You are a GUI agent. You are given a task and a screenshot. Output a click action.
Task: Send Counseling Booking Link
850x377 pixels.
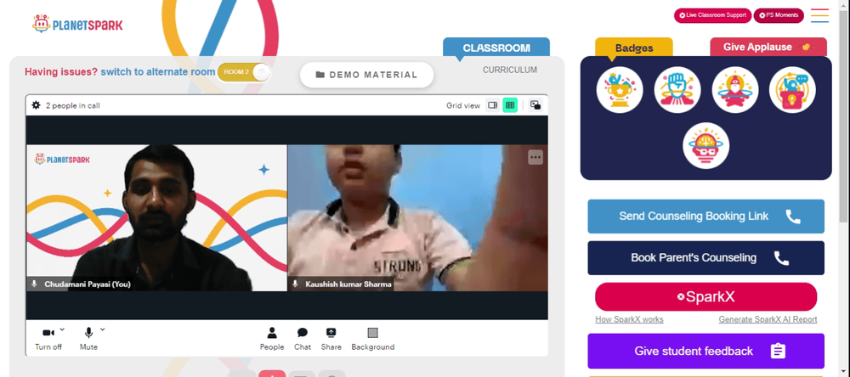click(x=705, y=217)
